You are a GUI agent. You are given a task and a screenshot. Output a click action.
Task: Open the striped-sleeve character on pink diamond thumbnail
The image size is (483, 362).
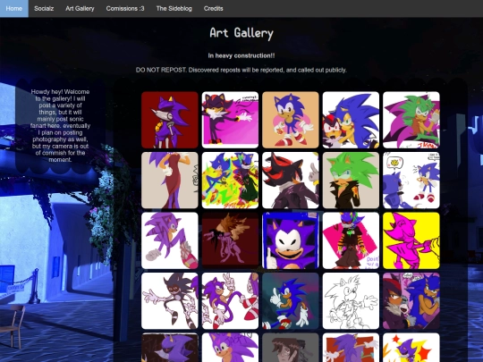[351, 240]
